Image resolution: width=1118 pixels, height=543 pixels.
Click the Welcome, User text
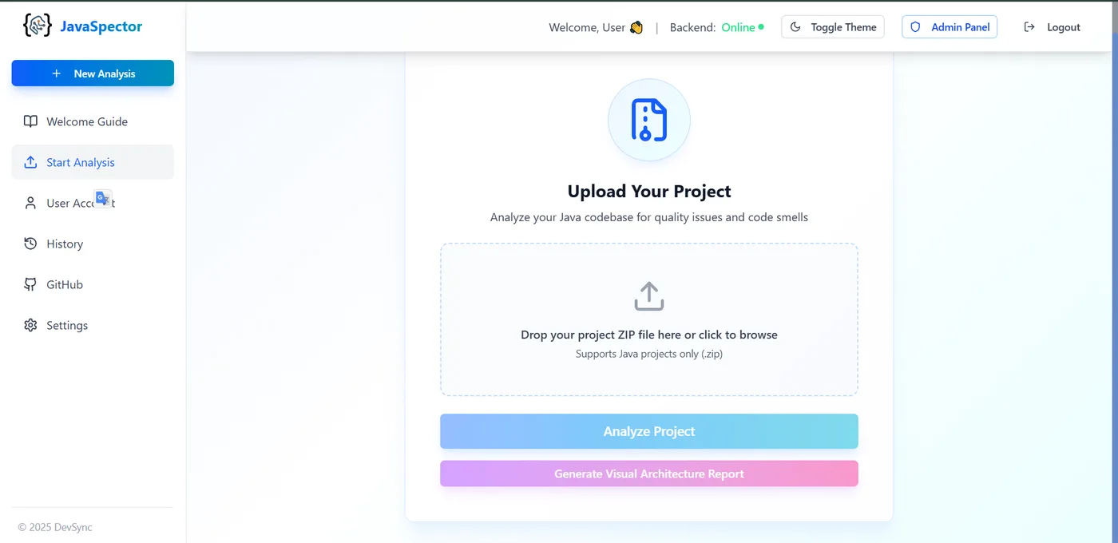click(587, 27)
